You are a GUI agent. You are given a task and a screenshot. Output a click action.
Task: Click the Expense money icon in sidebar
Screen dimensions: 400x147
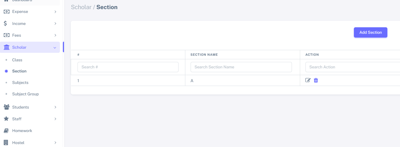[6, 12]
